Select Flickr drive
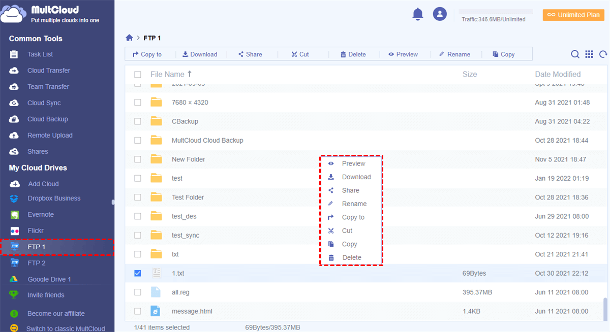Image resolution: width=610 pixels, height=332 pixels. tap(36, 231)
